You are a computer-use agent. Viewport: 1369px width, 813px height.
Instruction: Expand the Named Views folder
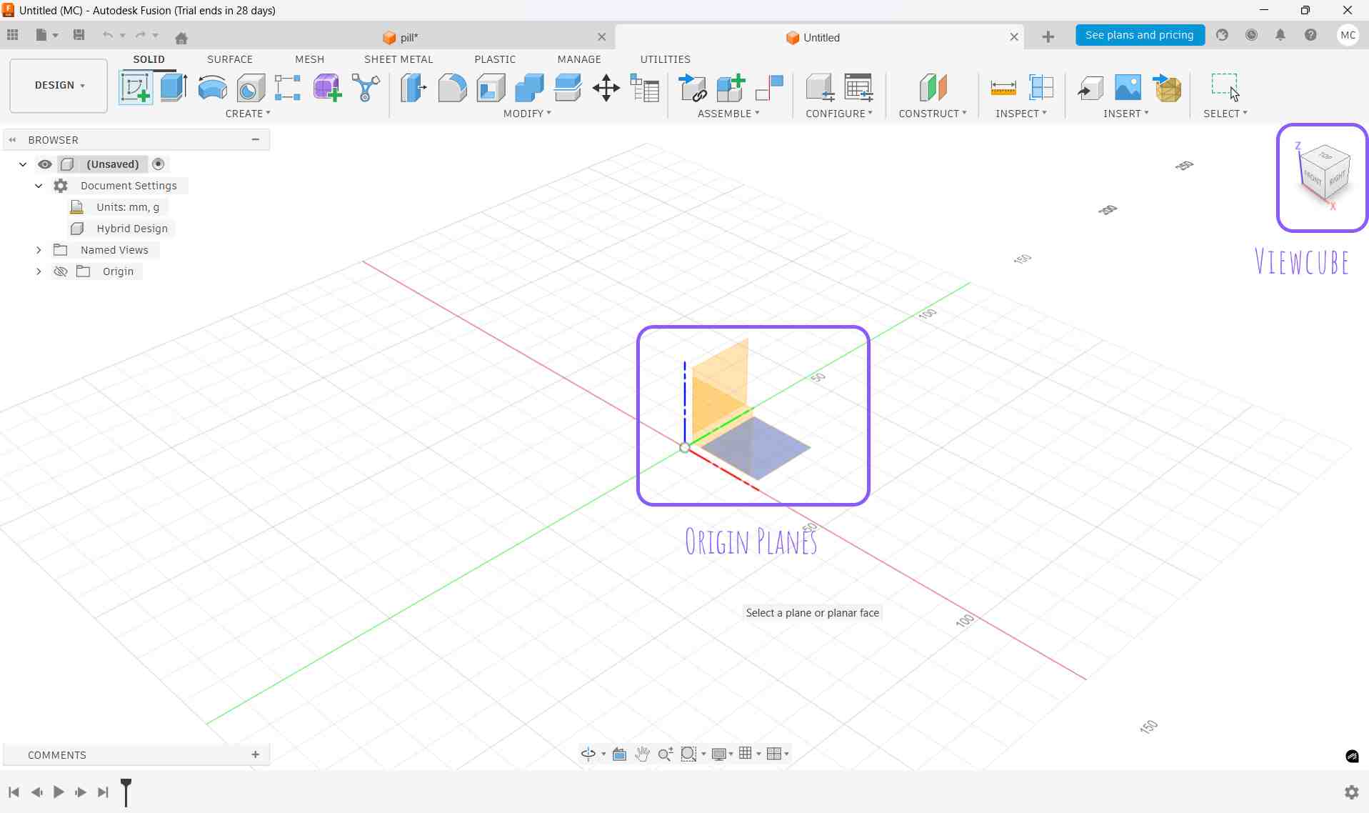39,250
